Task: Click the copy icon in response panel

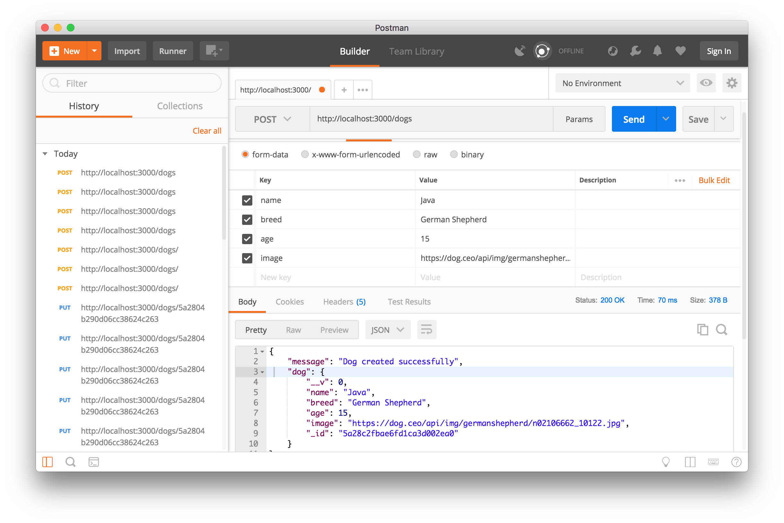Action: 702,330
